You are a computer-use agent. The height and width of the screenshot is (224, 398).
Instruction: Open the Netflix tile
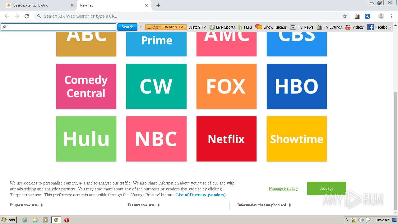[x=226, y=139]
